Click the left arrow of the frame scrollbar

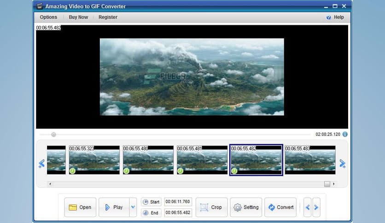point(50,184)
